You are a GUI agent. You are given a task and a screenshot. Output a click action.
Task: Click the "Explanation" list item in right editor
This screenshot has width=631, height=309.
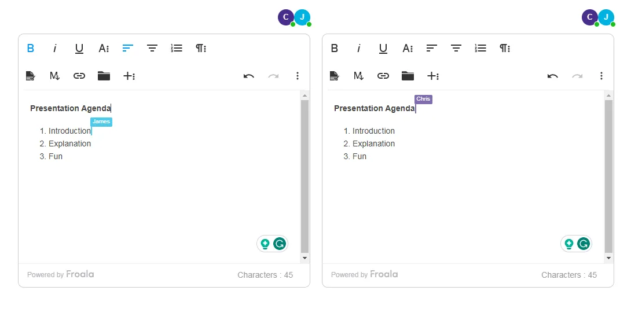pyautogui.click(x=373, y=144)
